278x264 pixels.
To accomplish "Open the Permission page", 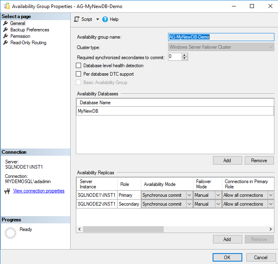I will pyautogui.click(x=20, y=36).
